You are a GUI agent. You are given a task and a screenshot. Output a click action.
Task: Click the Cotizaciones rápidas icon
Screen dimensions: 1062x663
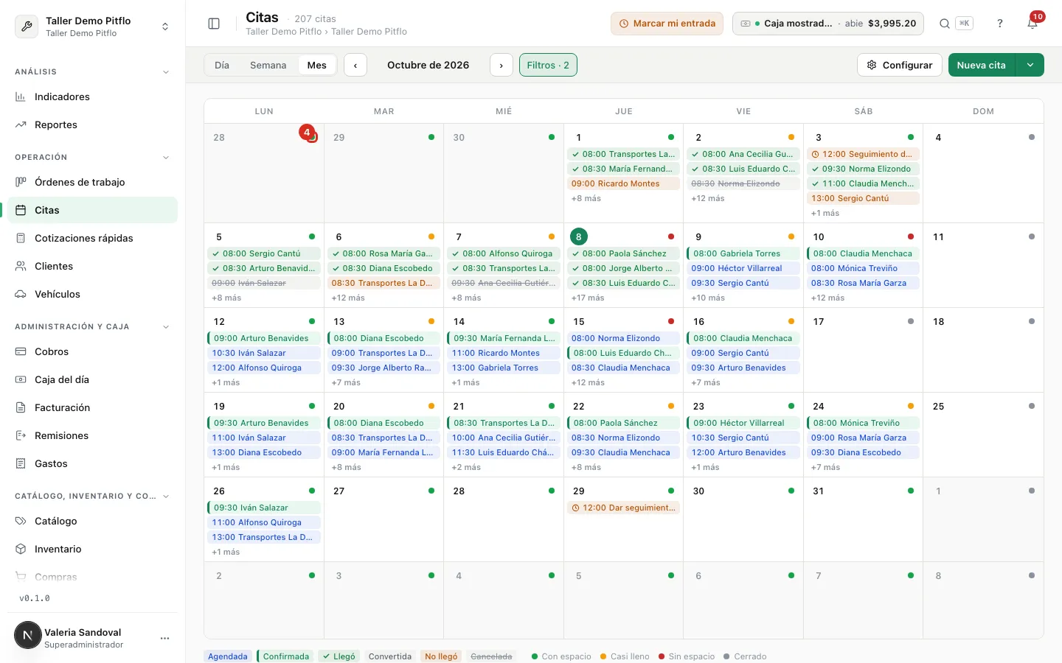point(21,238)
